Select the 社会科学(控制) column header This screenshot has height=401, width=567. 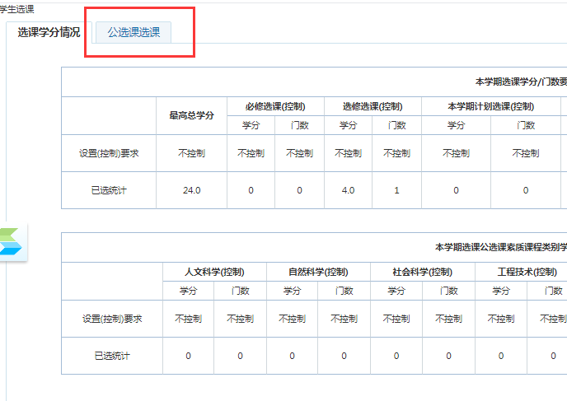(422, 272)
